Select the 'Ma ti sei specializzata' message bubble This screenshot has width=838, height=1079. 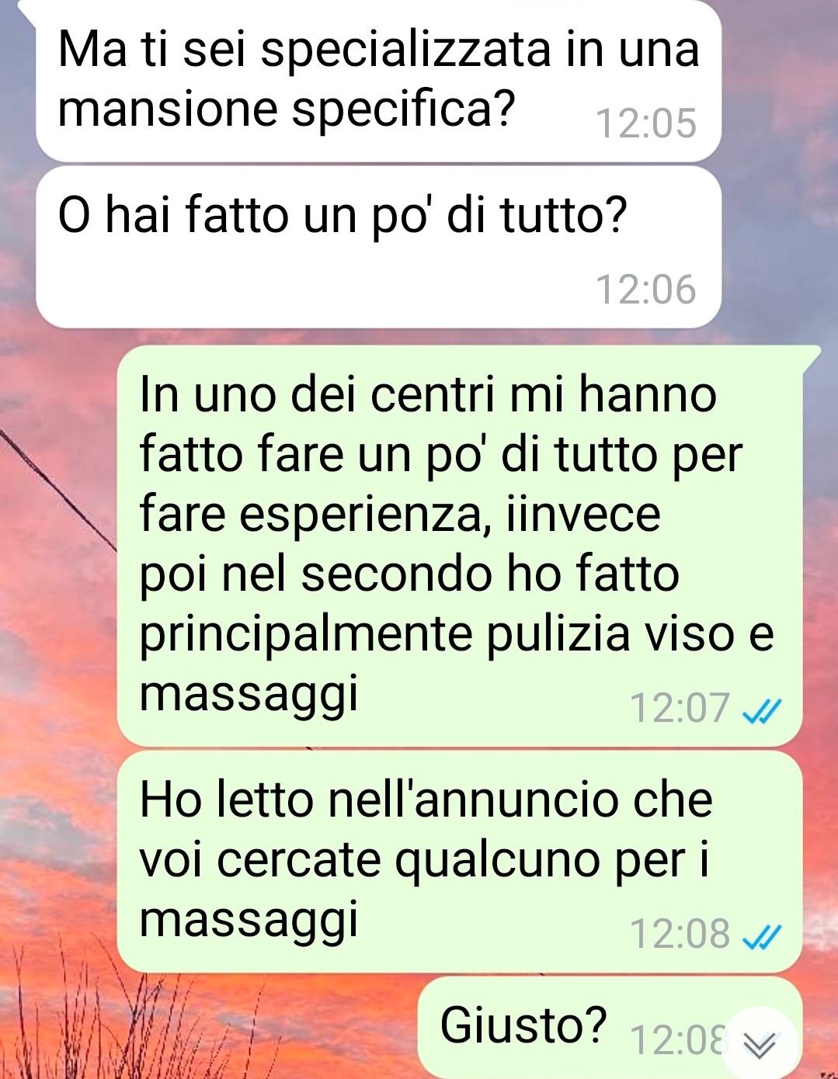[378, 81]
